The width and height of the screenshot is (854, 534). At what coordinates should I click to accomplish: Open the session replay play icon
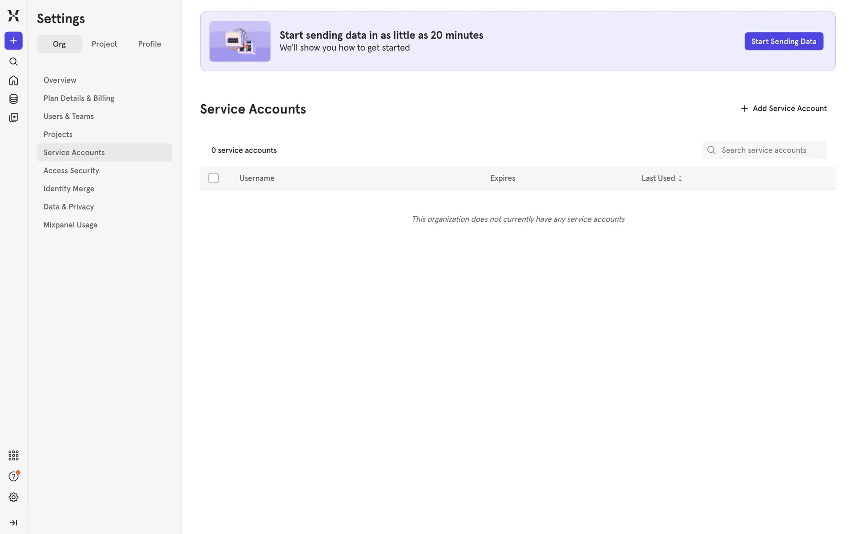13,117
